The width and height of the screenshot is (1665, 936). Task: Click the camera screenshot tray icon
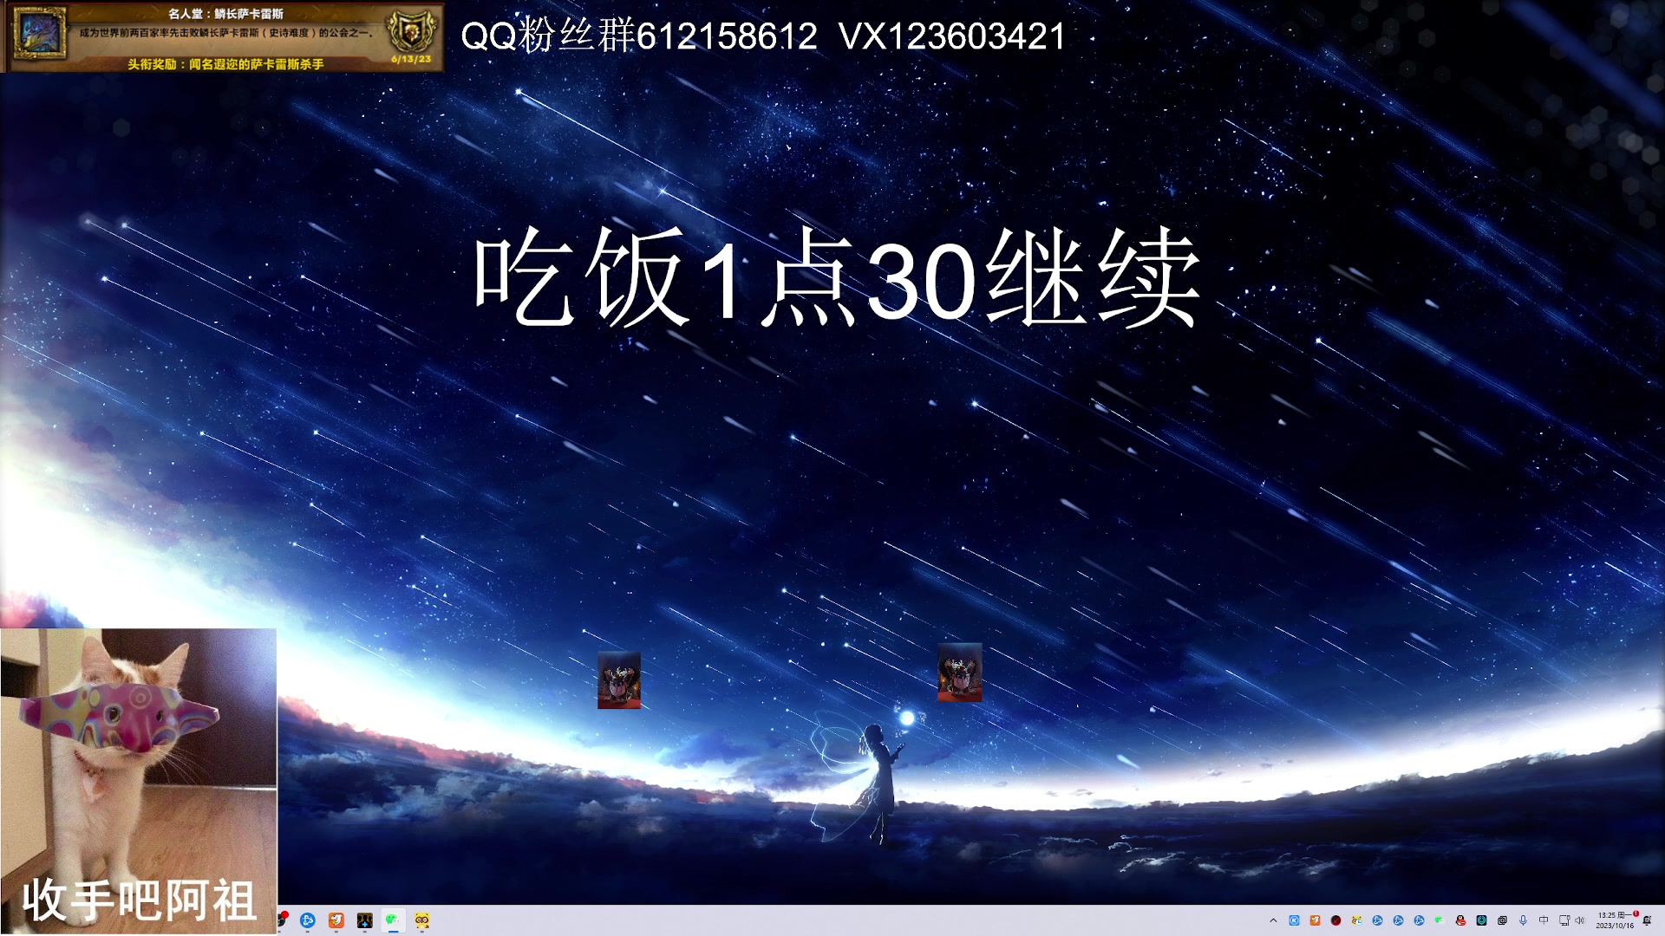pyautogui.click(x=1502, y=920)
